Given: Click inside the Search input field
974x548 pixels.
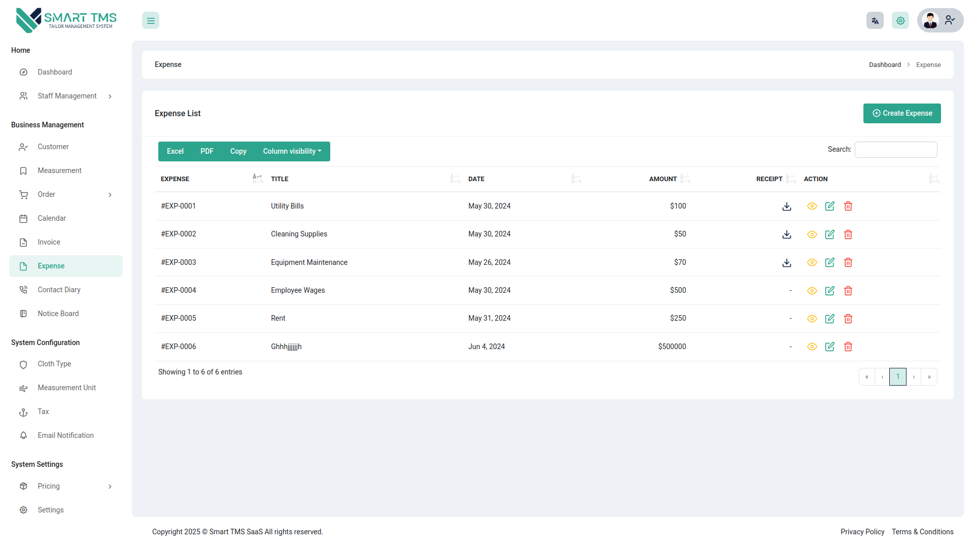Looking at the screenshot, I should [896, 149].
